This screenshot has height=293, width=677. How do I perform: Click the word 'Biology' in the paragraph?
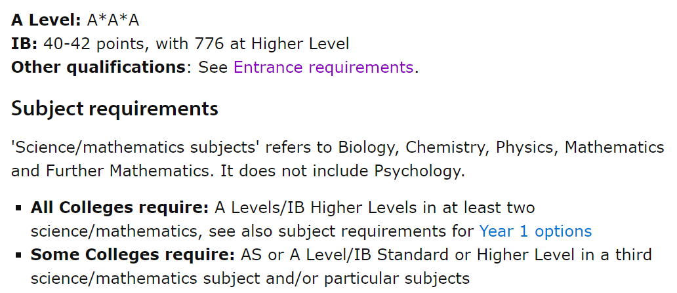(x=367, y=147)
